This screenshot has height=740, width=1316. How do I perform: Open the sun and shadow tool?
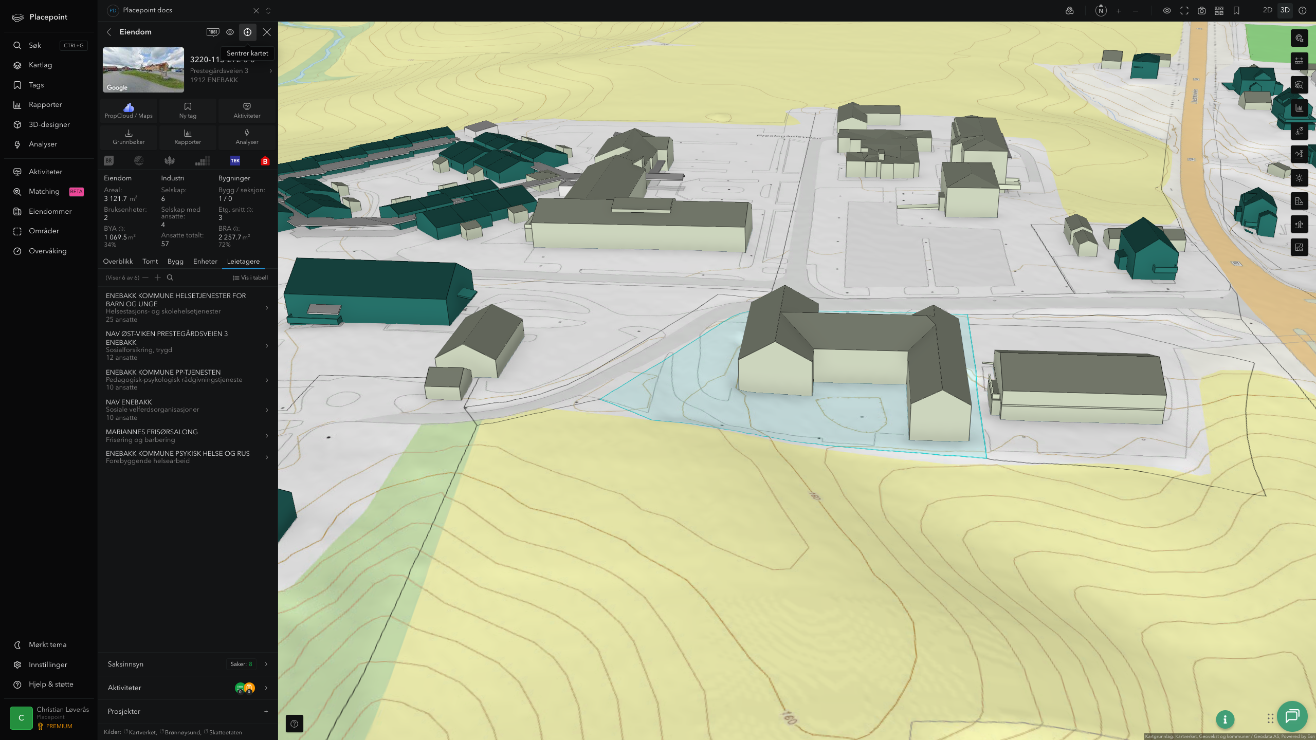pos(1299,178)
